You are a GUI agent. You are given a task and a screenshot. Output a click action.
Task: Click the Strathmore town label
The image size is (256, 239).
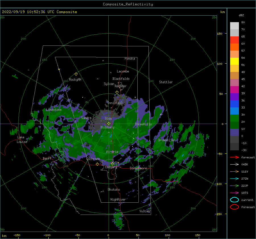138,168
